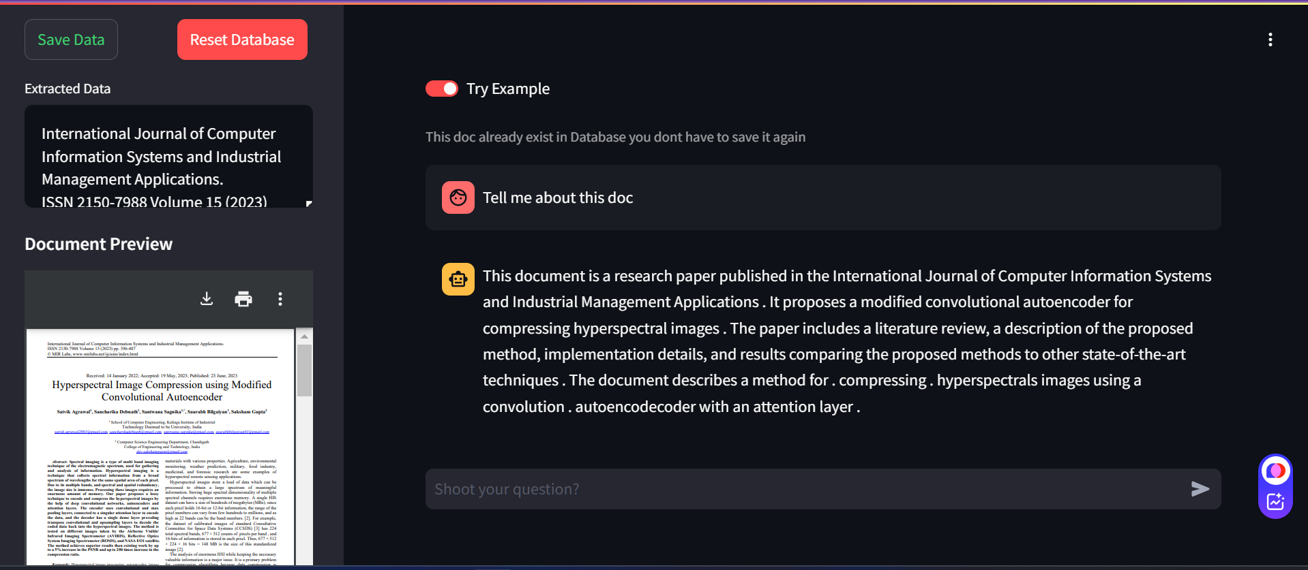
Task: Click the www.mirlabs.net link in the PDF
Action: [105, 354]
